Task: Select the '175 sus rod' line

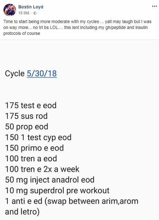Action: [x=26, y=116]
